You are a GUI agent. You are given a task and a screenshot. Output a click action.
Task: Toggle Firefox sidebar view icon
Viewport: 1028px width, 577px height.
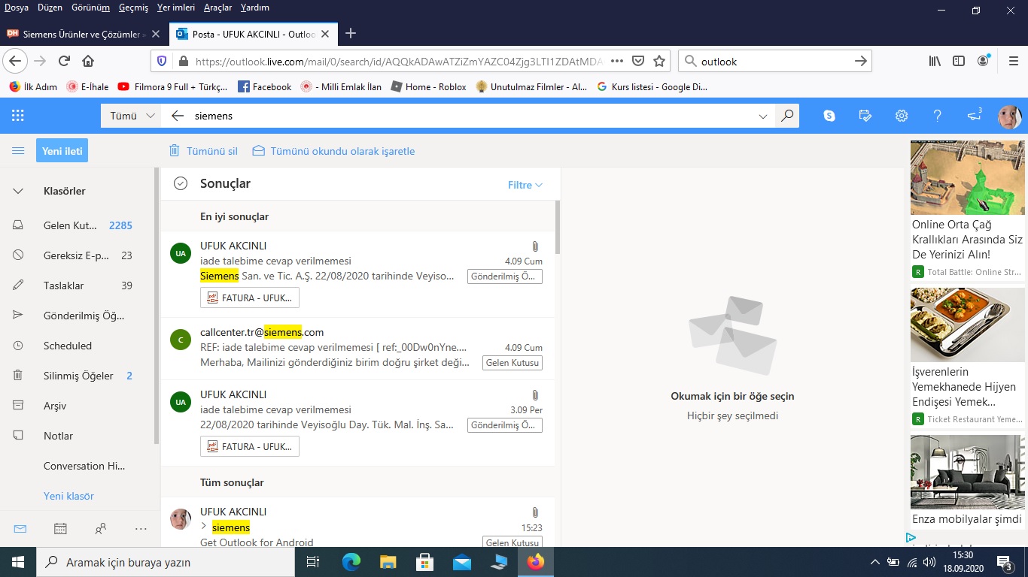[959, 61]
